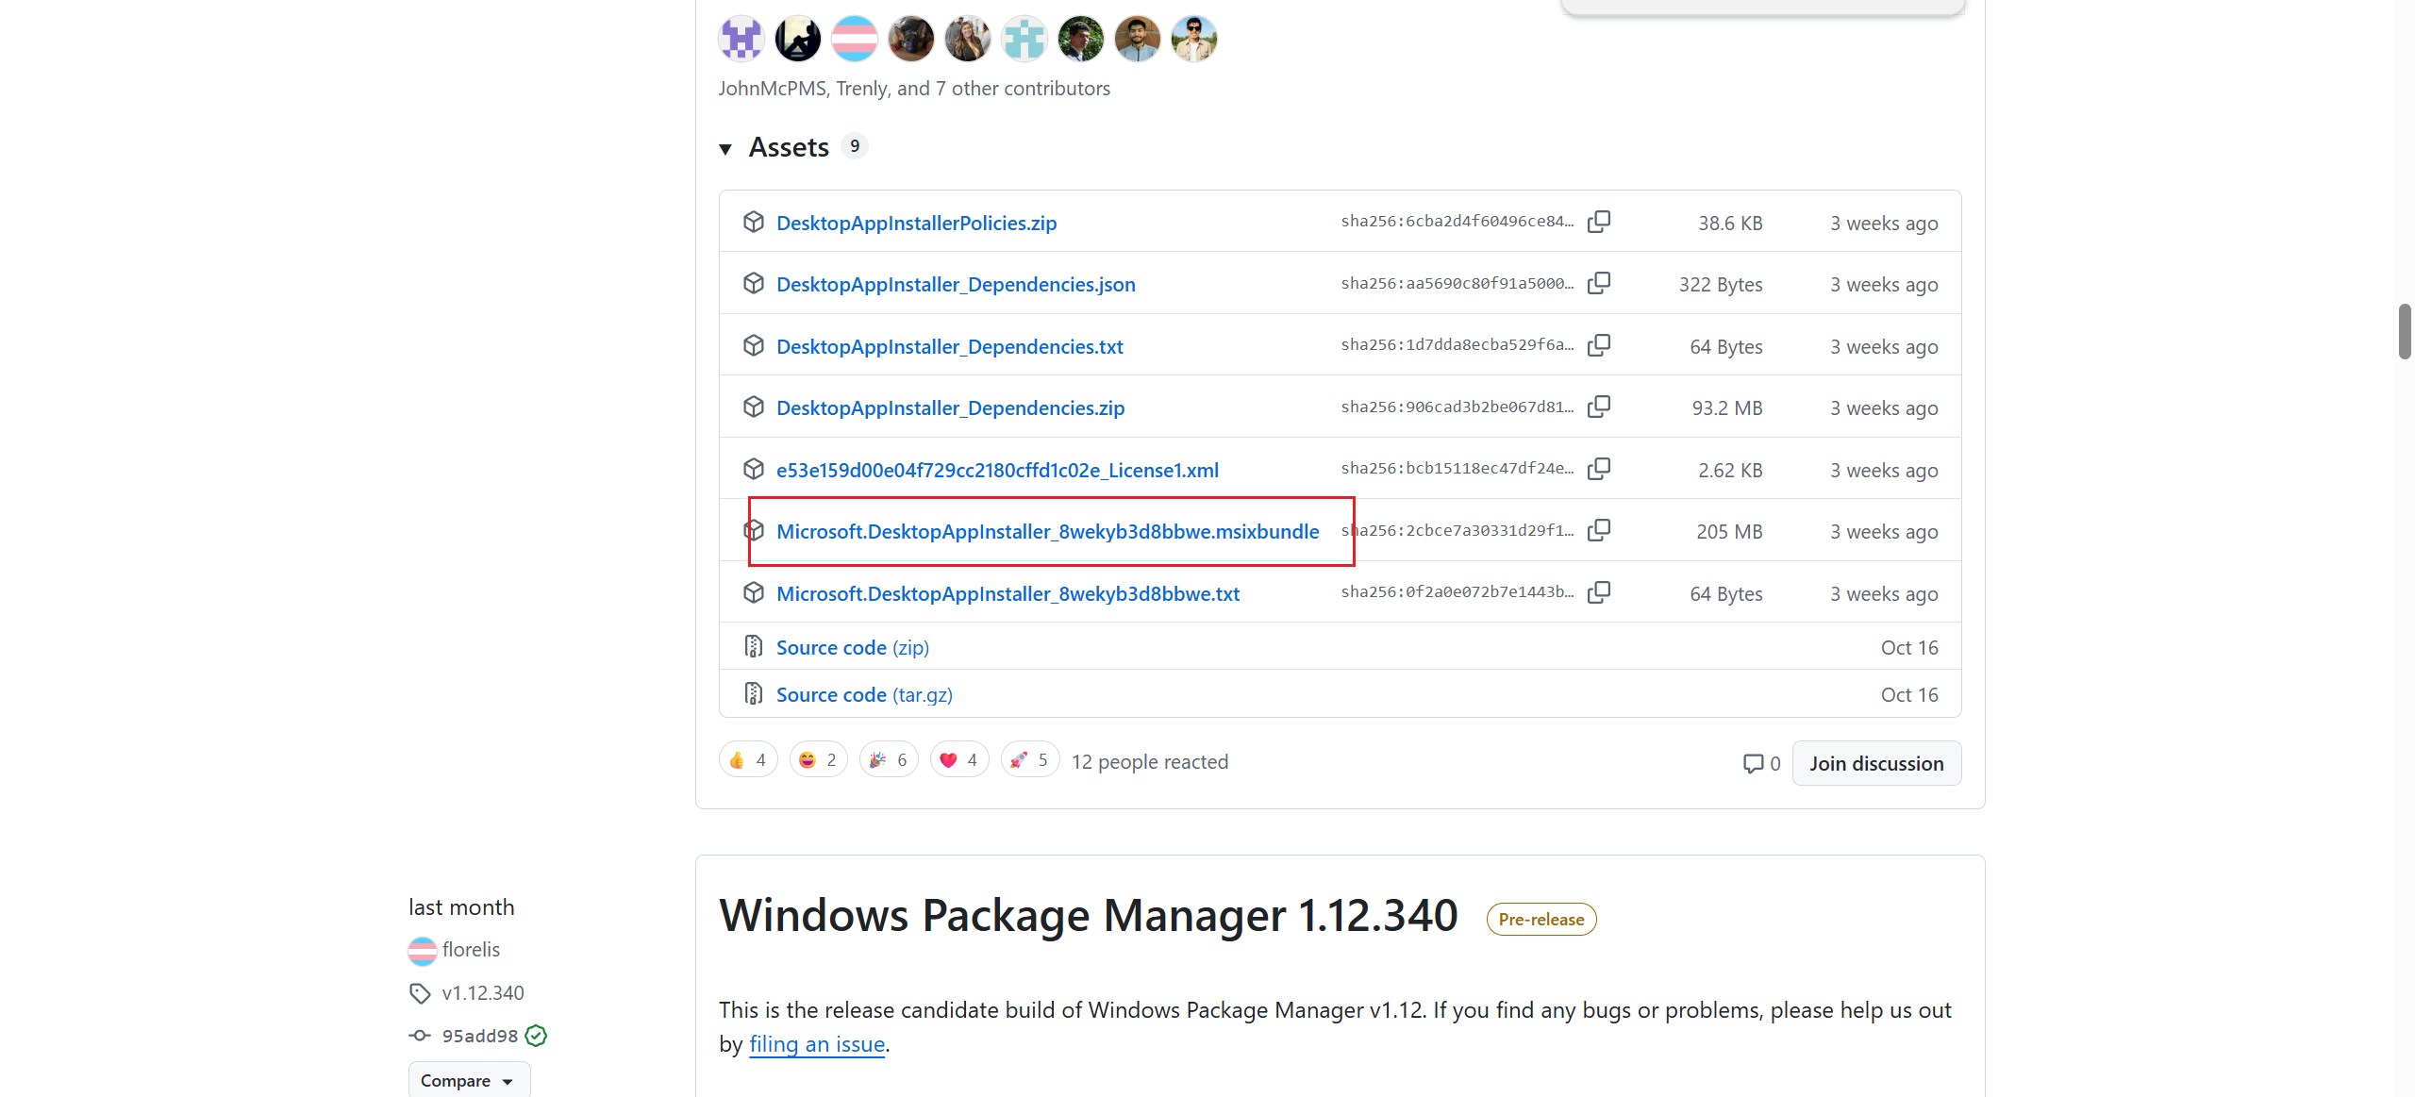The image size is (2415, 1097).
Task: Toggle thumbs up reaction
Action: 748,760
